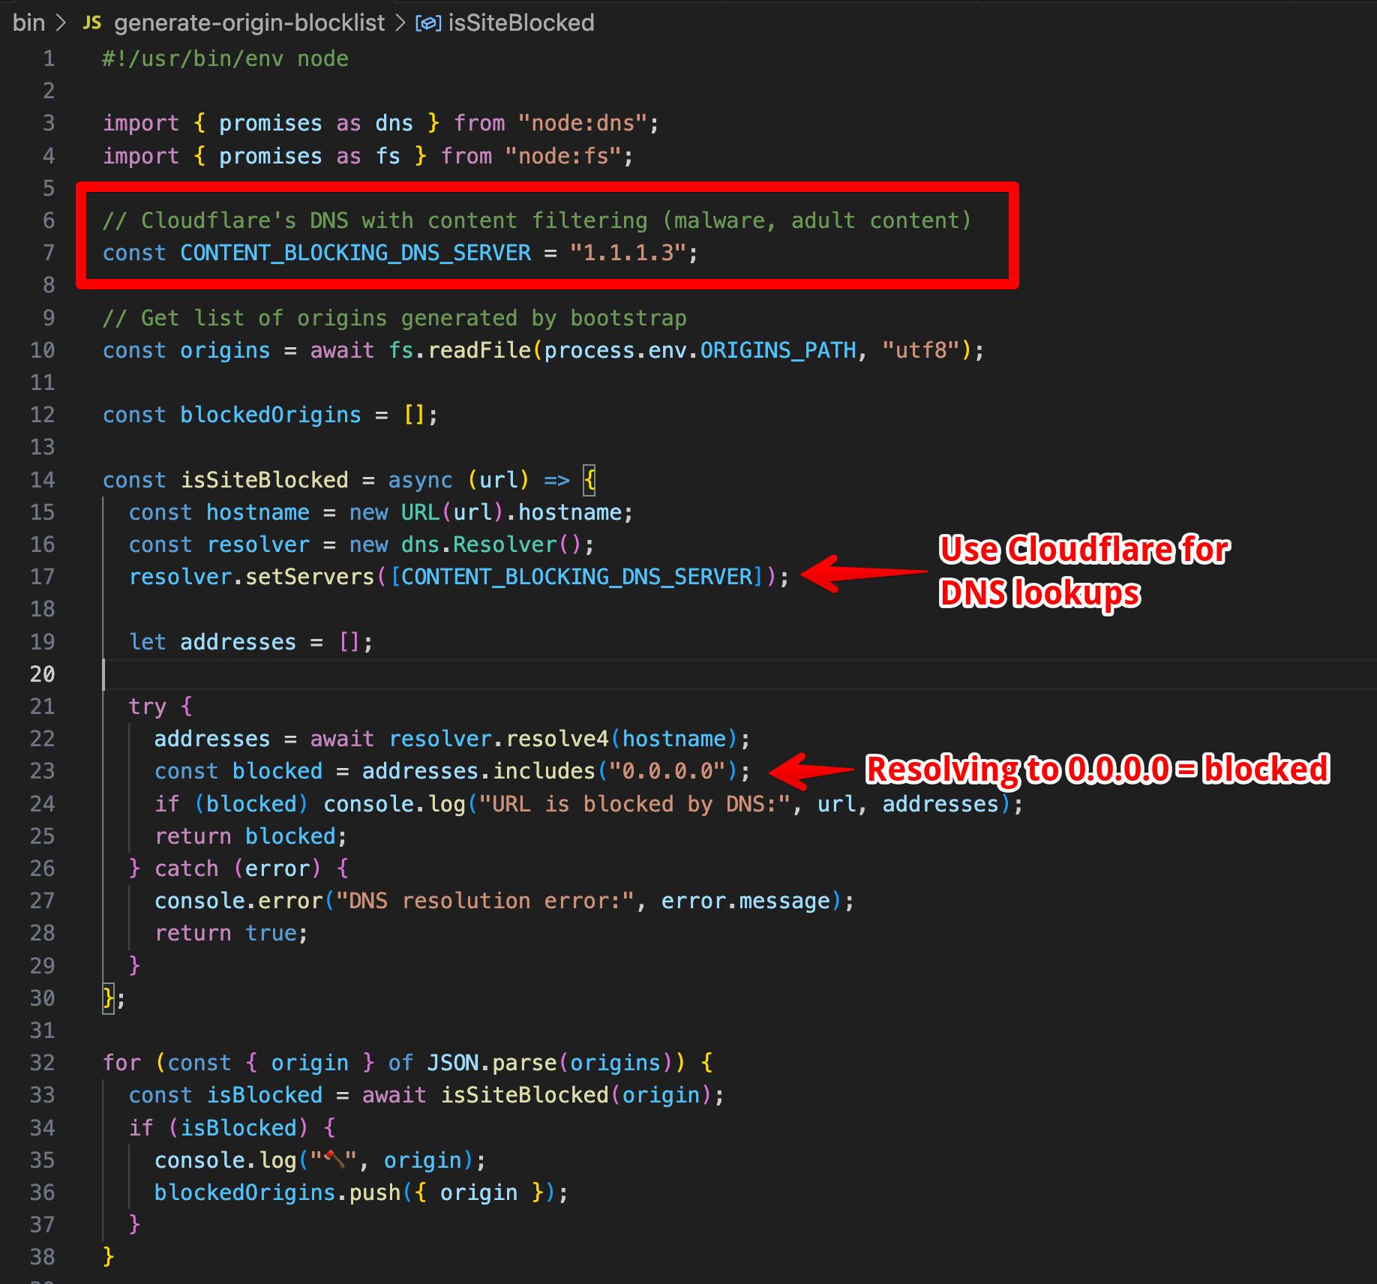Click the "node:fs" import string
This screenshot has height=1284, width=1377.
[x=562, y=156]
